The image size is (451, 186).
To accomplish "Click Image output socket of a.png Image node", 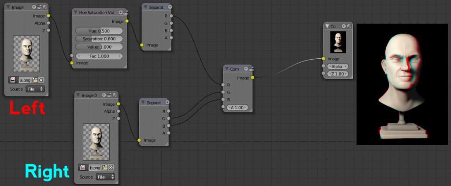I will tap(48, 16).
